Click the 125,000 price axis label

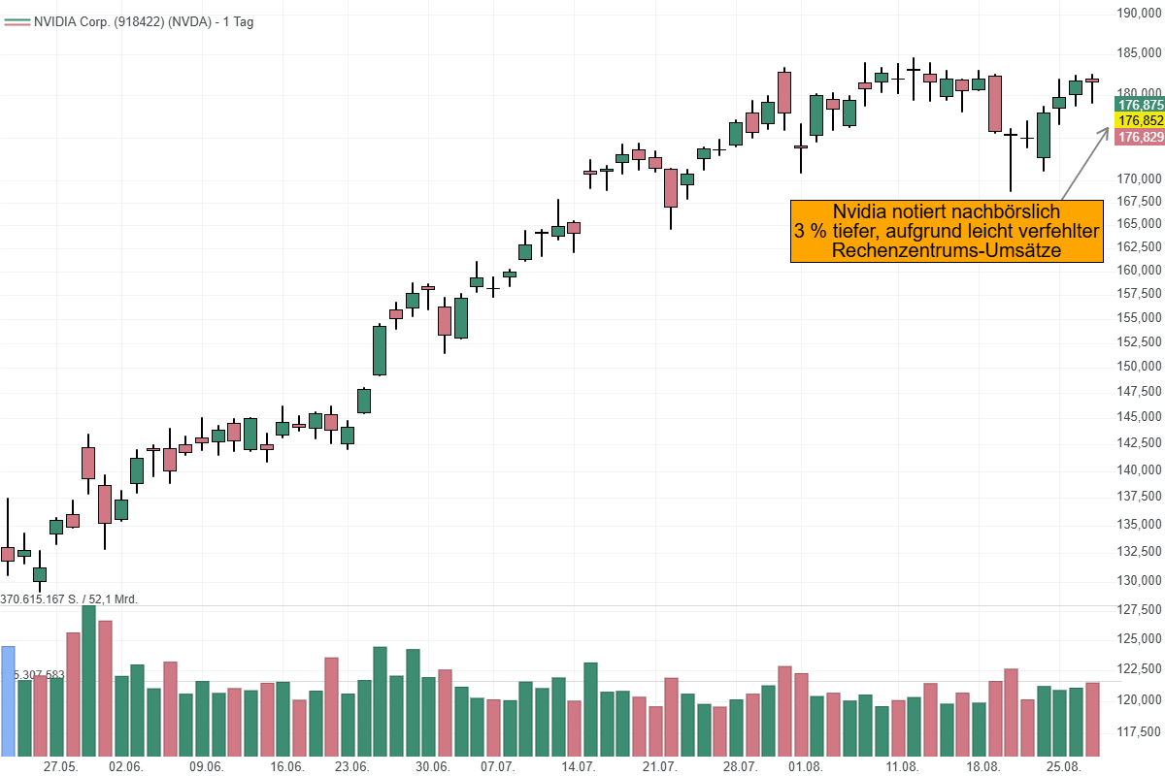click(1140, 638)
